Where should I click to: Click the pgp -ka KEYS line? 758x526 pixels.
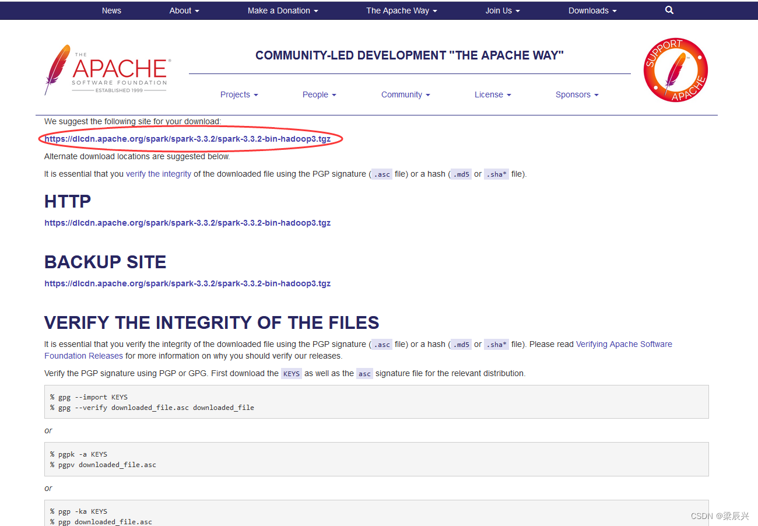(79, 511)
